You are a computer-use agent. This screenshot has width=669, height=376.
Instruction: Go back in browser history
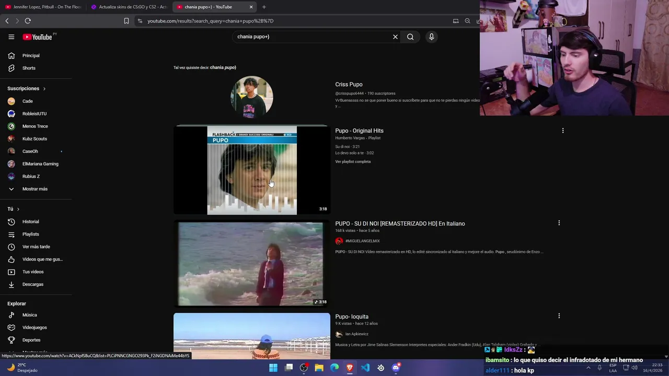click(7, 21)
